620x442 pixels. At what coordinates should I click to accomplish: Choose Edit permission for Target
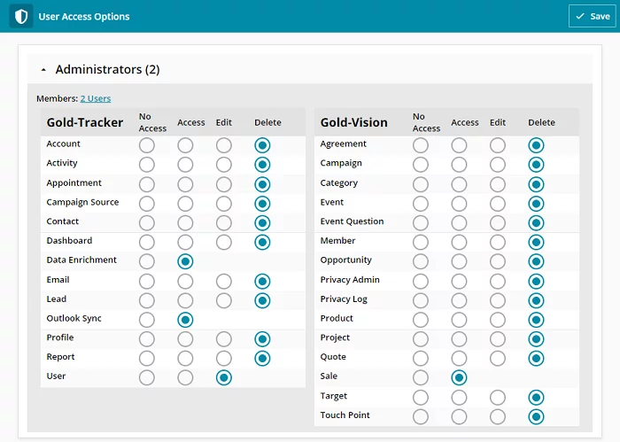point(498,398)
